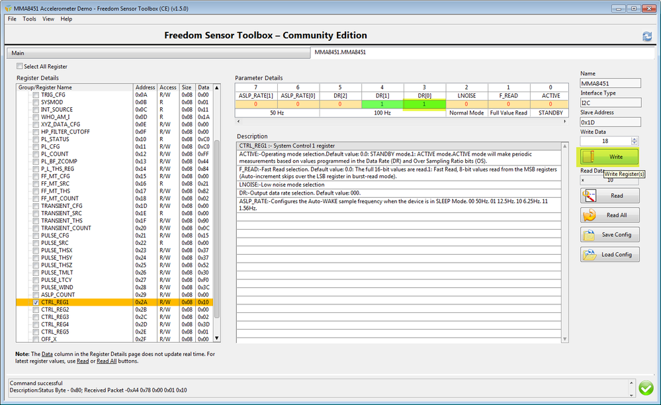Select the INT_SOURCE register row

tap(114, 110)
